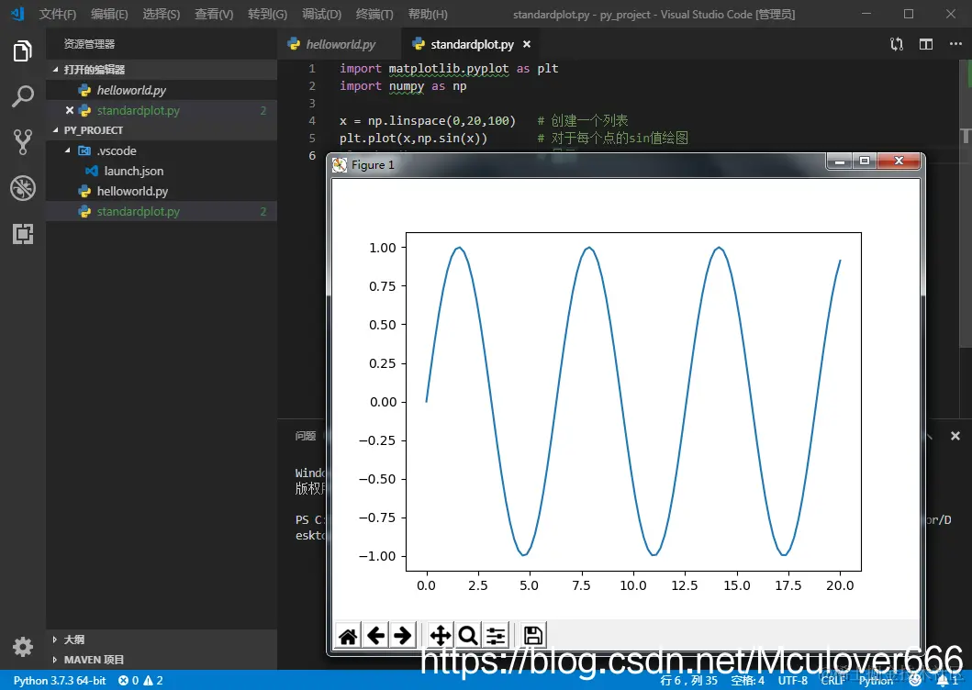
Task: Open the Manage gear settings icon
Action: pyautogui.click(x=22, y=647)
